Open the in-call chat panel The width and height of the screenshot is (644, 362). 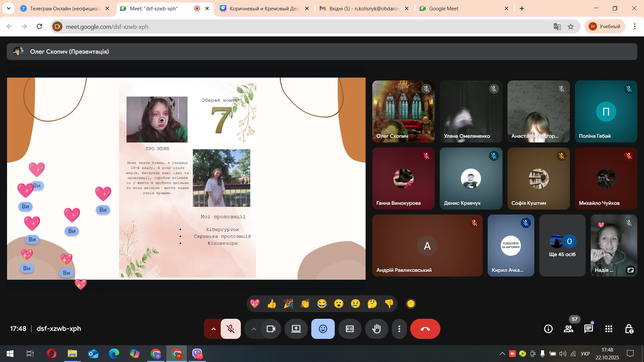[x=588, y=329]
